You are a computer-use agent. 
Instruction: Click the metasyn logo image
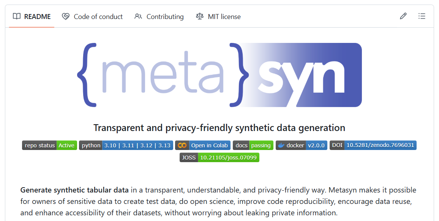[219, 75]
